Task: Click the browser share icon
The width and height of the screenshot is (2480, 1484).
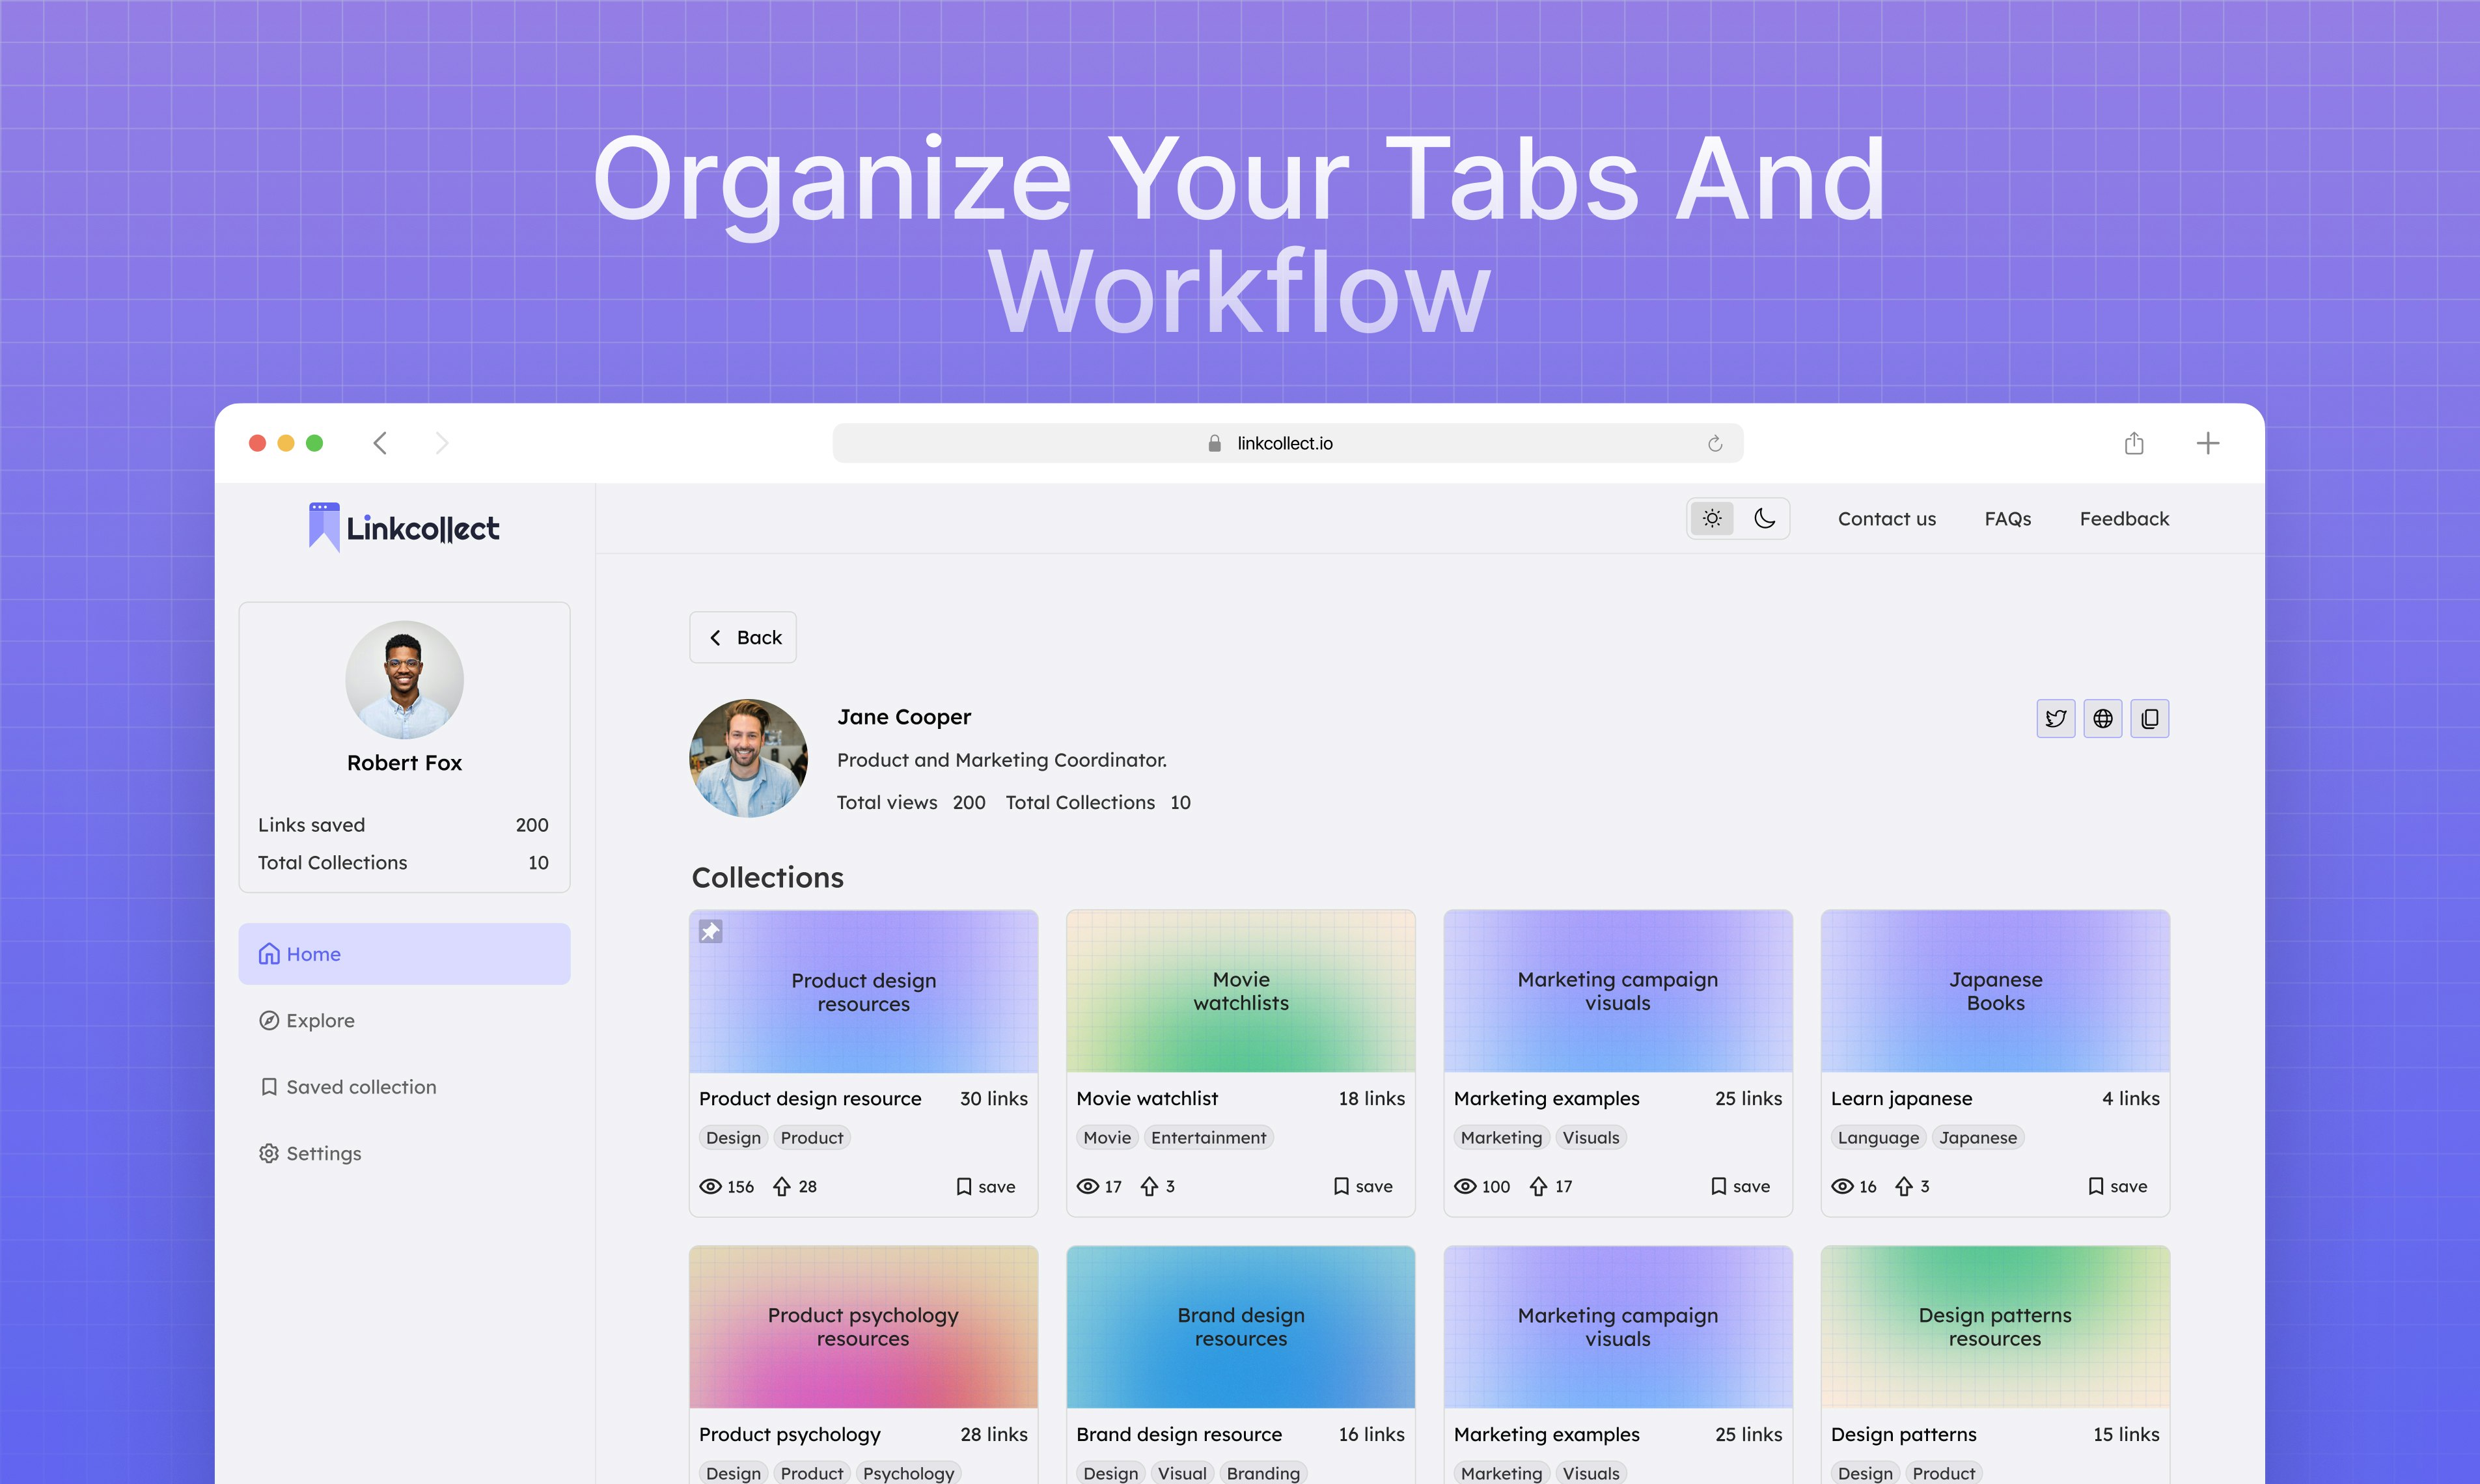Action: pyautogui.click(x=2134, y=443)
